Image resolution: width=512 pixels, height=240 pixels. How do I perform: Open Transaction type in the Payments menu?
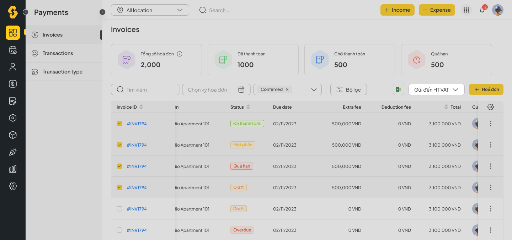click(x=62, y=72)
